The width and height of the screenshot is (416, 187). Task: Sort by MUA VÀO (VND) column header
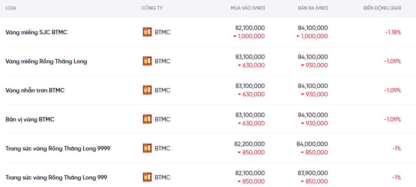[248, 8]
